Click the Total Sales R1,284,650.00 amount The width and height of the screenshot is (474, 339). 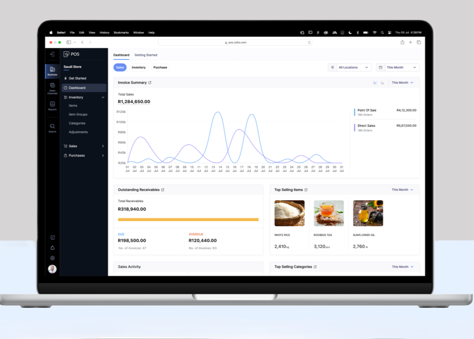134,102
